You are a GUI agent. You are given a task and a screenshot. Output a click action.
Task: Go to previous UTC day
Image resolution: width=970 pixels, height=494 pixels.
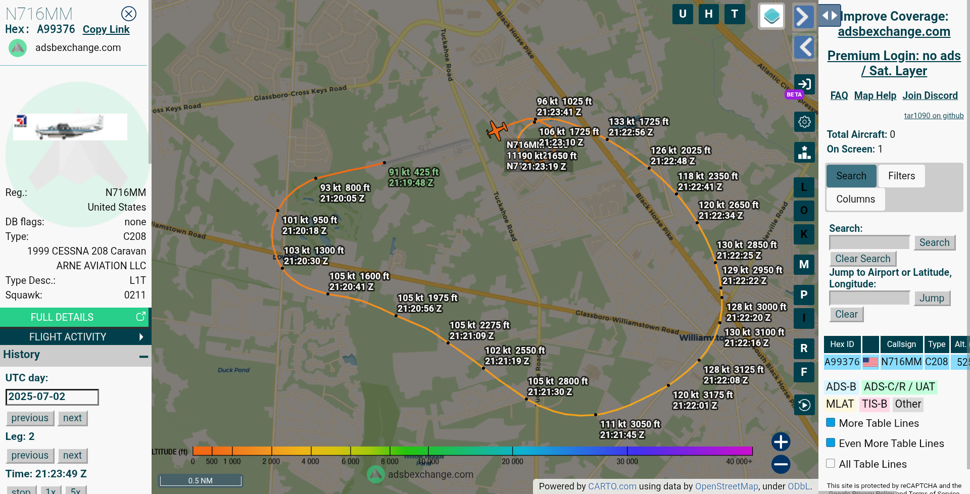pos(30,418)
